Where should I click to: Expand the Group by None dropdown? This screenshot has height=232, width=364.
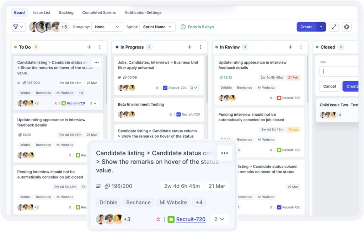(x=107, y=27)
